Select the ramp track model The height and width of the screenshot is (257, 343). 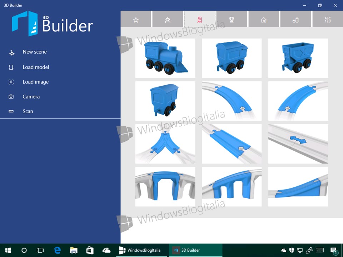coord(298,187)
